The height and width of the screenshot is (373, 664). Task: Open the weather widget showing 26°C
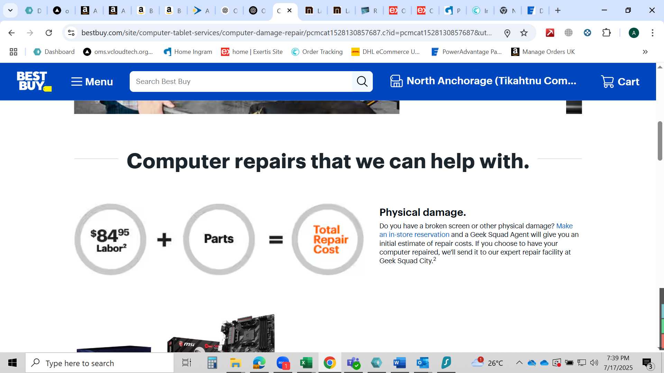point(487,363)
